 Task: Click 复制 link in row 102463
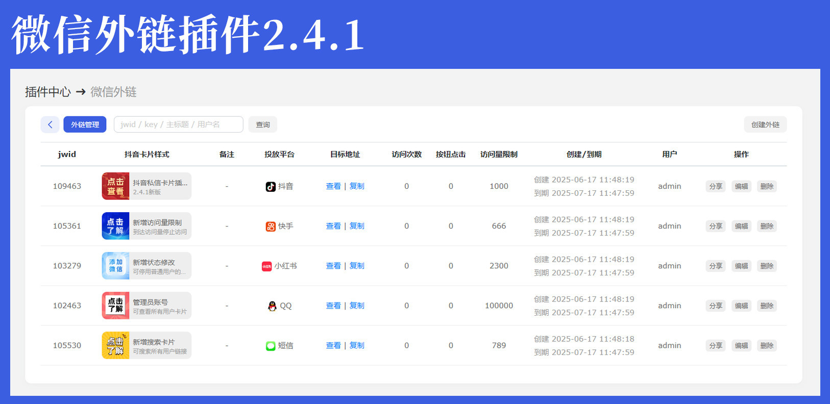click(357, 306)
